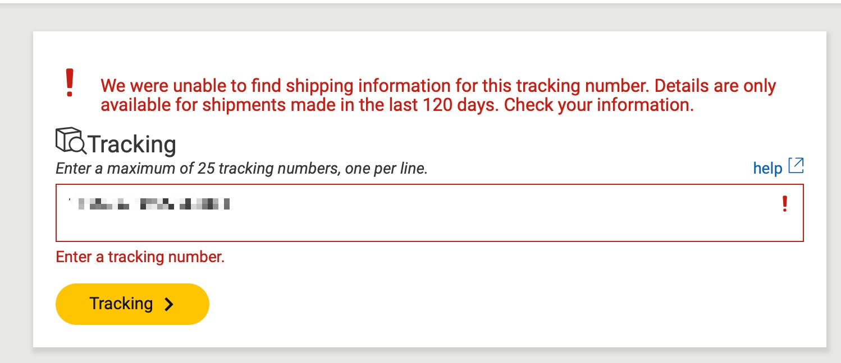Click the 'Details are only' text in error
The image size is (841, 363).
715,86
